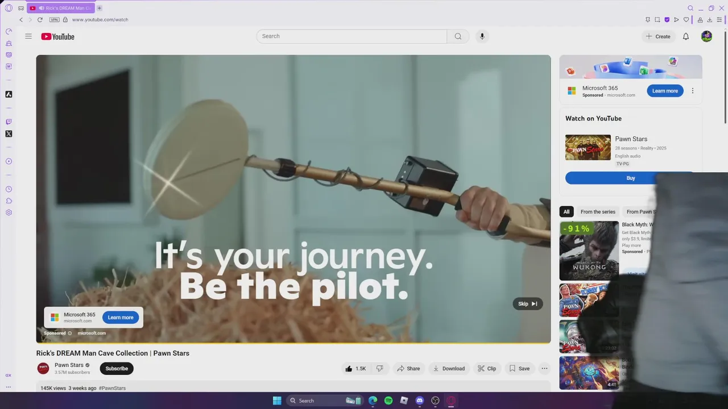Reload the current page
This screenshot has width=728, height=409.
click(x=40, y=19)
